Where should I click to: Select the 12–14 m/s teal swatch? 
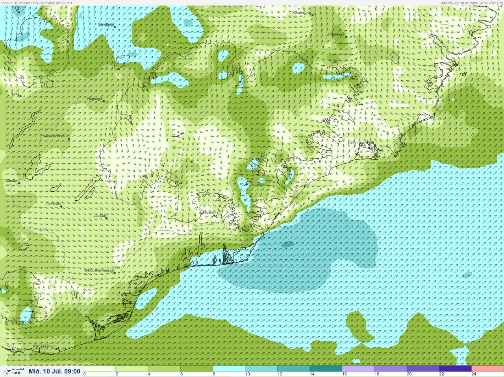pos(293,369)
